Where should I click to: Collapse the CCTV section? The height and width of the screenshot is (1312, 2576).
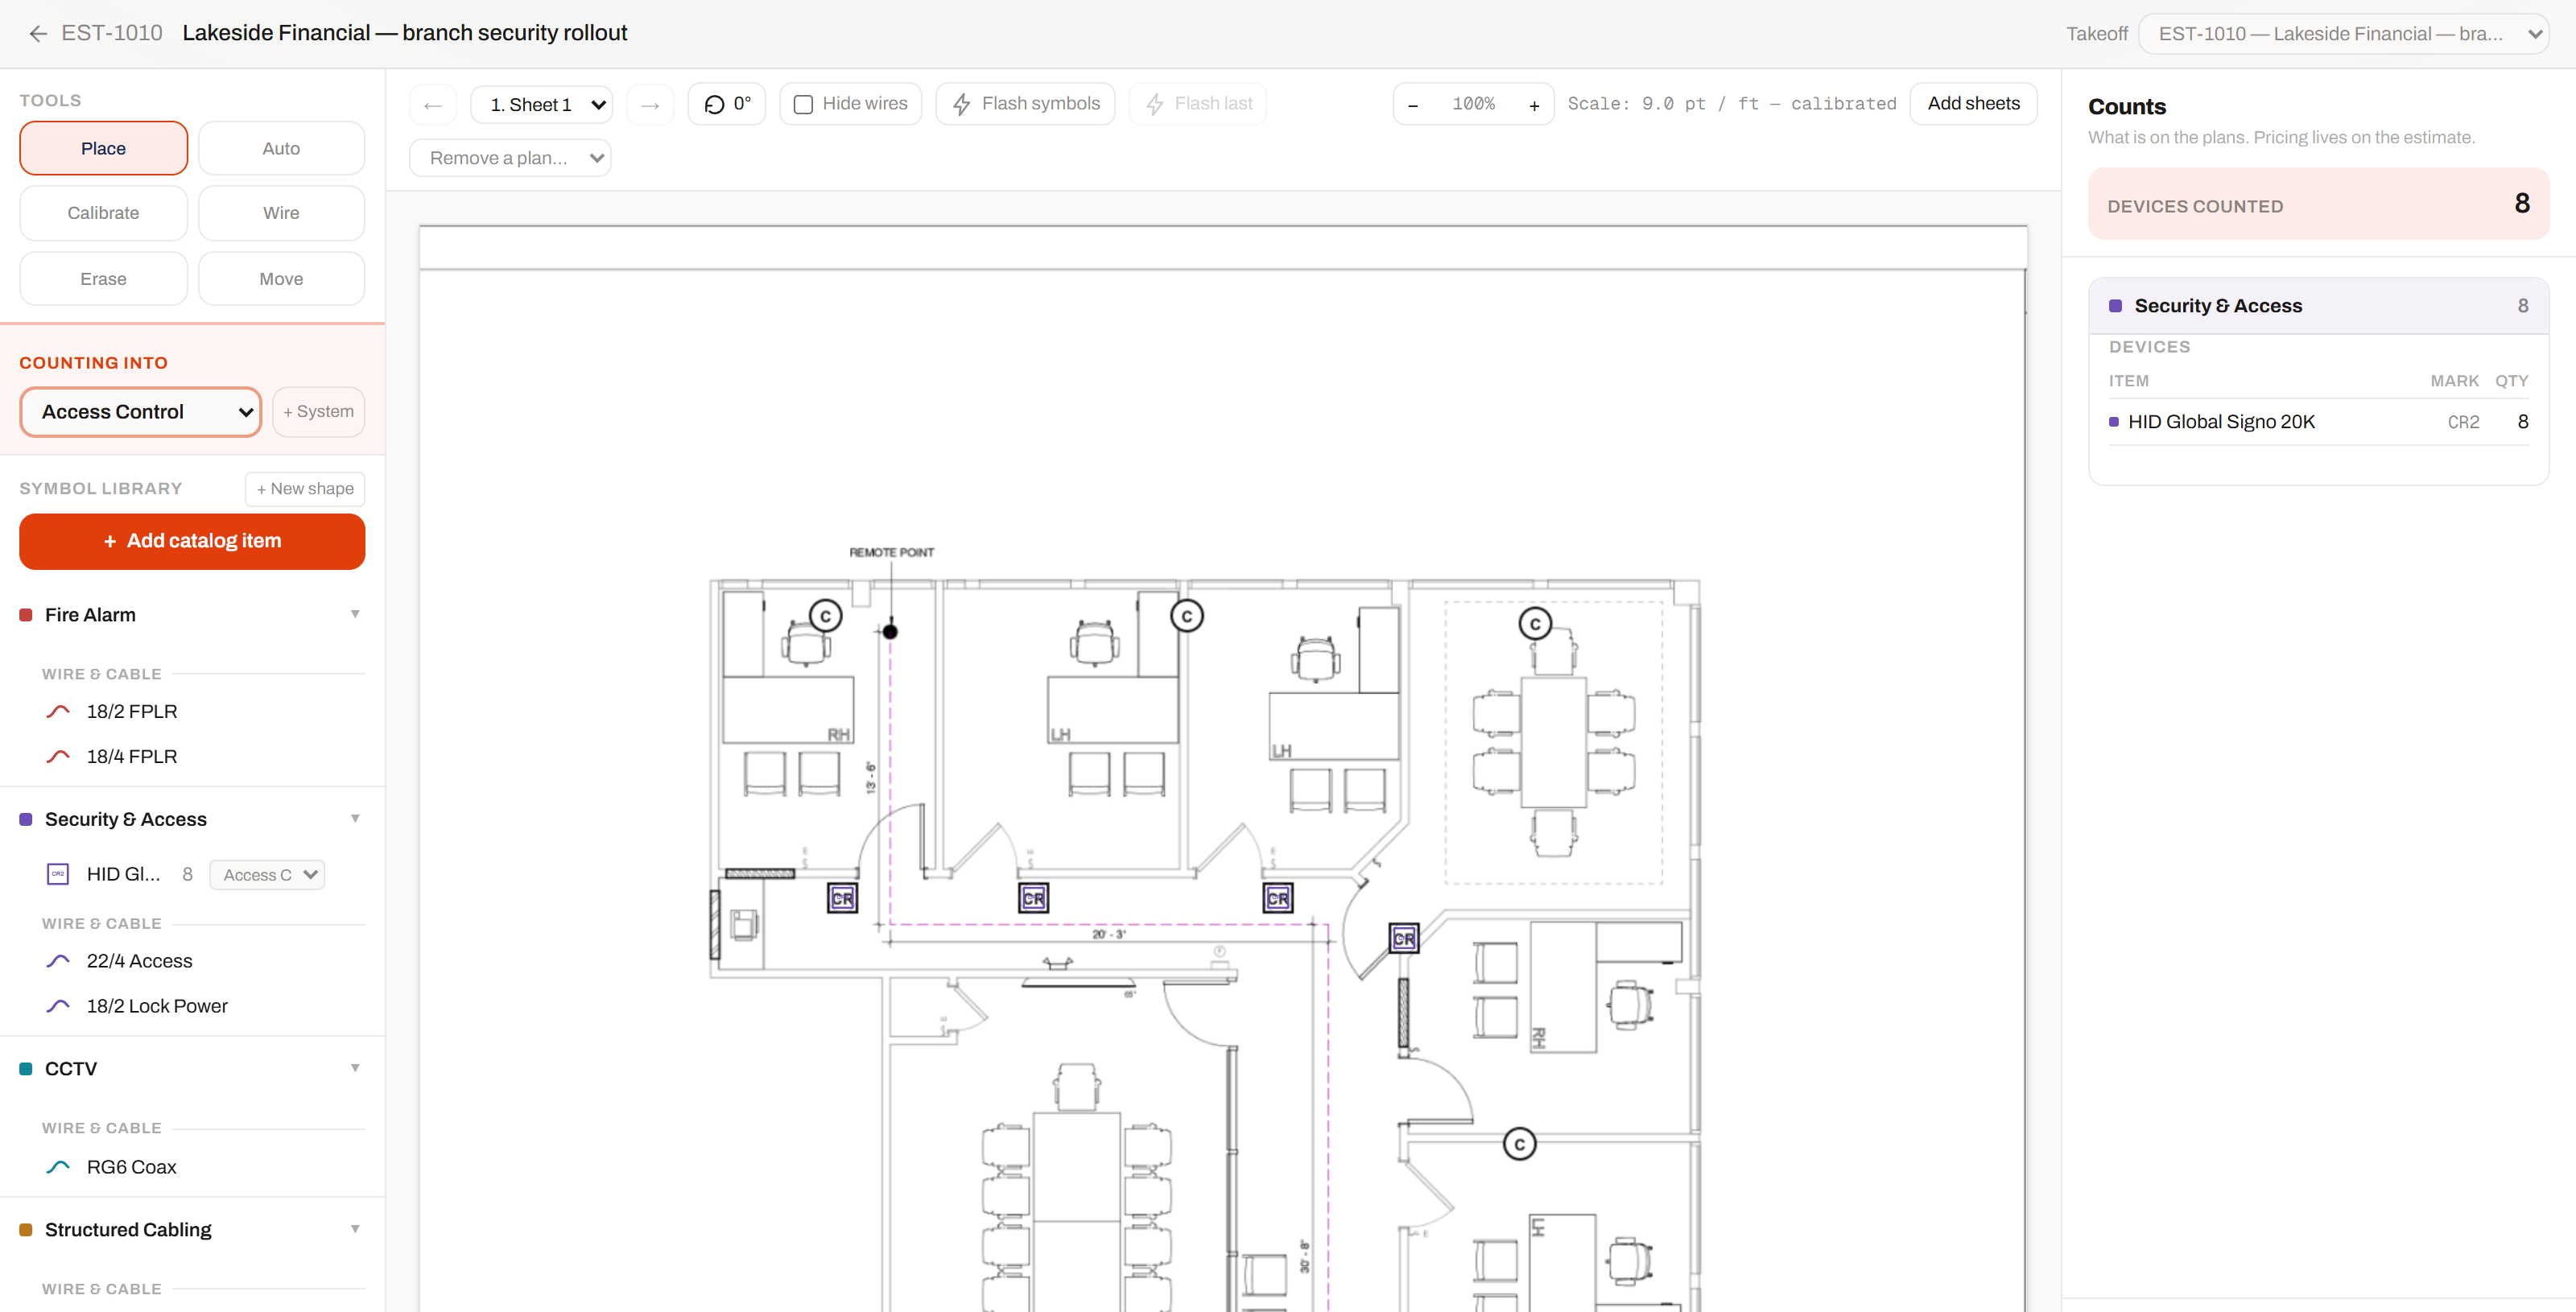(x=355, y=1068)
